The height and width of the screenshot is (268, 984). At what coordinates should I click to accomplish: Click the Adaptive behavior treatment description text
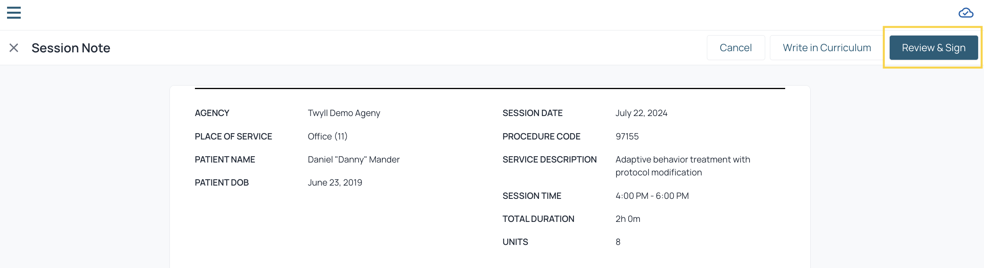[x=683, y=166]
